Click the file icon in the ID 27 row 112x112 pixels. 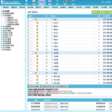[37, 76]
